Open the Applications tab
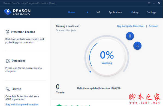 point(115,12)
